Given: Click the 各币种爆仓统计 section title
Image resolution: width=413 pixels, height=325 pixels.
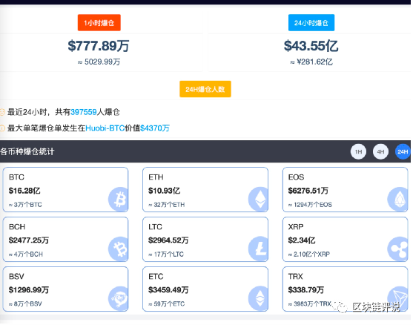Looking at the screenshot, I should pyautogui.click(x=27, y=151).
